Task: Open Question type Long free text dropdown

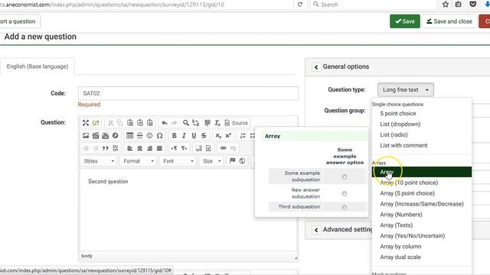Action: coord(405,90)
